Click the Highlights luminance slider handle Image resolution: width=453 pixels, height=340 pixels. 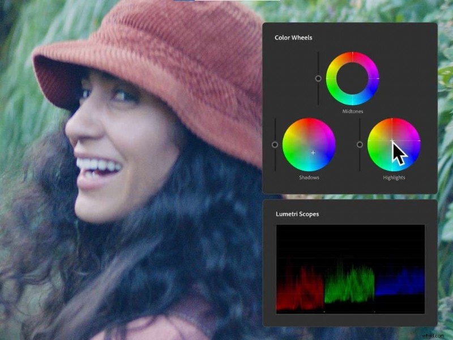click(x=360, y=146)
